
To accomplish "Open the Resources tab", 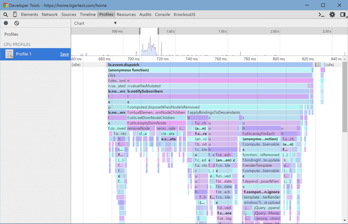I will tap(126, 14).
